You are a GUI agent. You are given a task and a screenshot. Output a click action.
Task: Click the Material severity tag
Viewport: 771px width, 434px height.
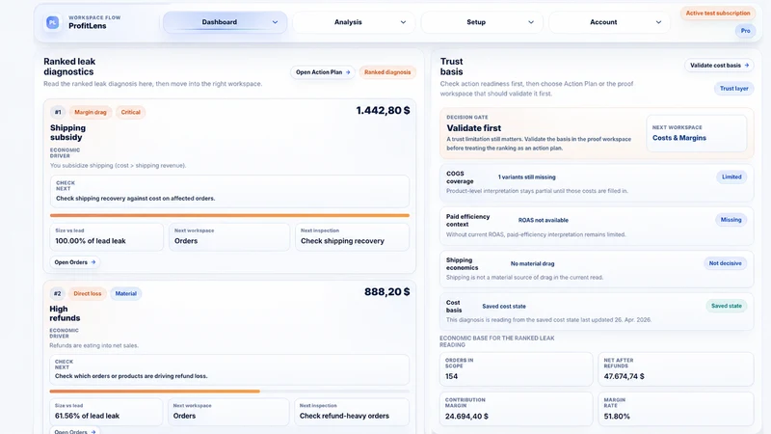[126, 294]
